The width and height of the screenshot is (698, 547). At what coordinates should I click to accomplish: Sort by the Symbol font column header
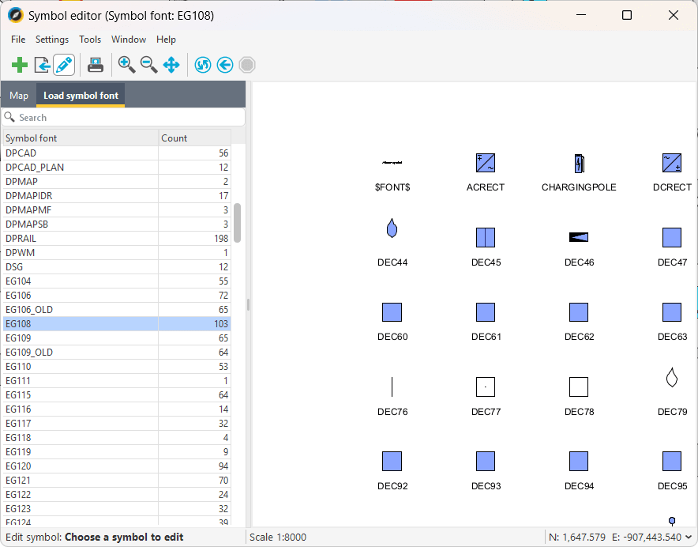pos(79,138)
